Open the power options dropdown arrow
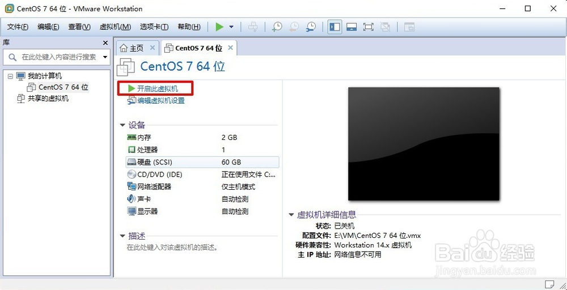This screenshot has width=567, height=290. [231, 27]
